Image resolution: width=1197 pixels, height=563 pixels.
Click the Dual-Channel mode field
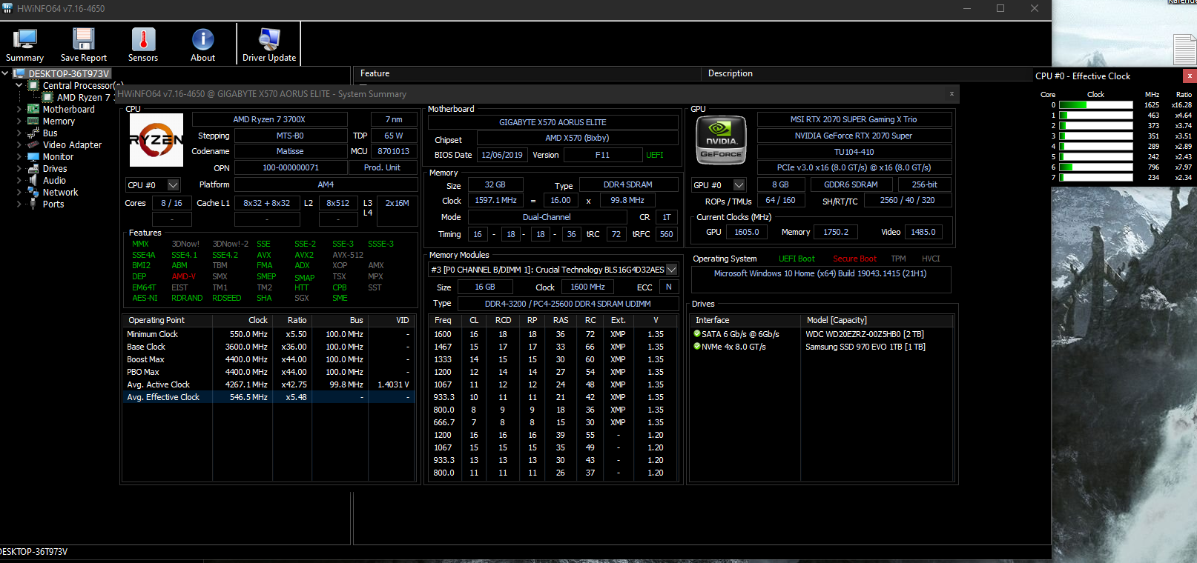(x=547, y=217)
